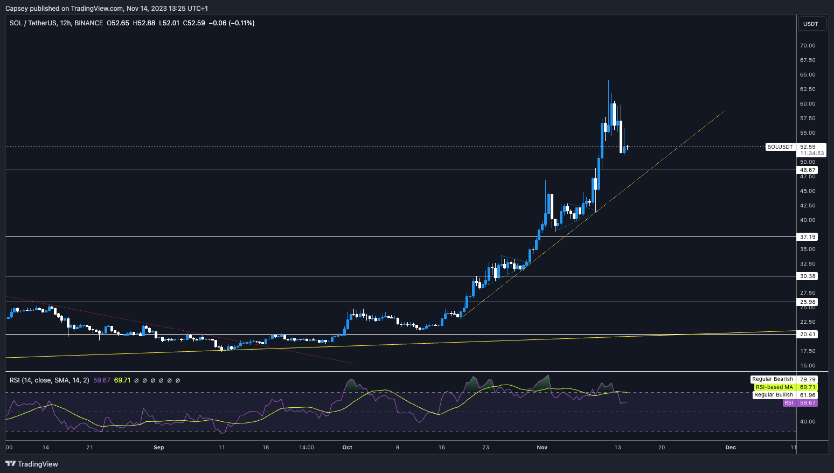The image size is (834, 473).
Task: Toggle the second ∅ plot-visibility icon in RSI row
Action: [145, 380]
